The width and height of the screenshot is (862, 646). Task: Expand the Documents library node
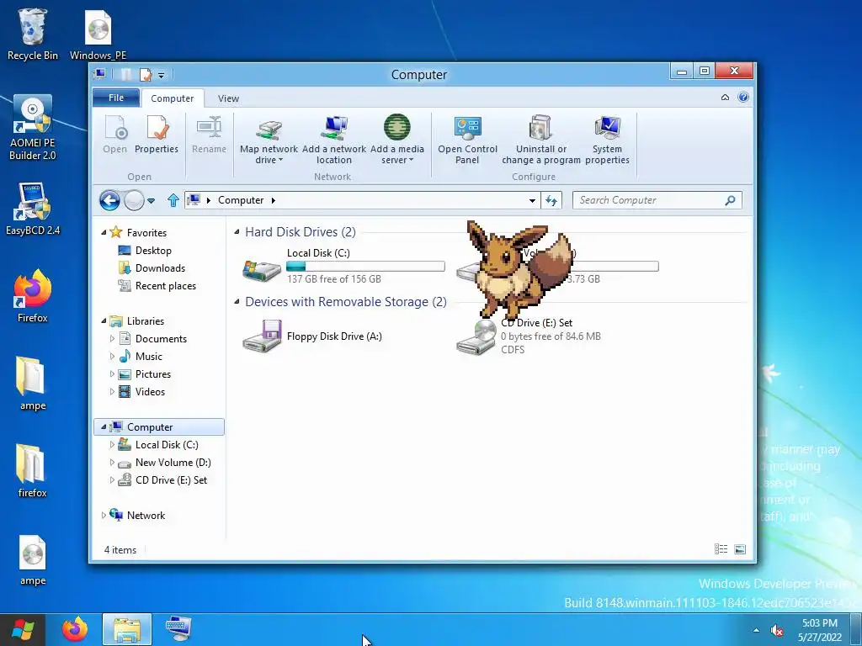[x=112, y=339]
